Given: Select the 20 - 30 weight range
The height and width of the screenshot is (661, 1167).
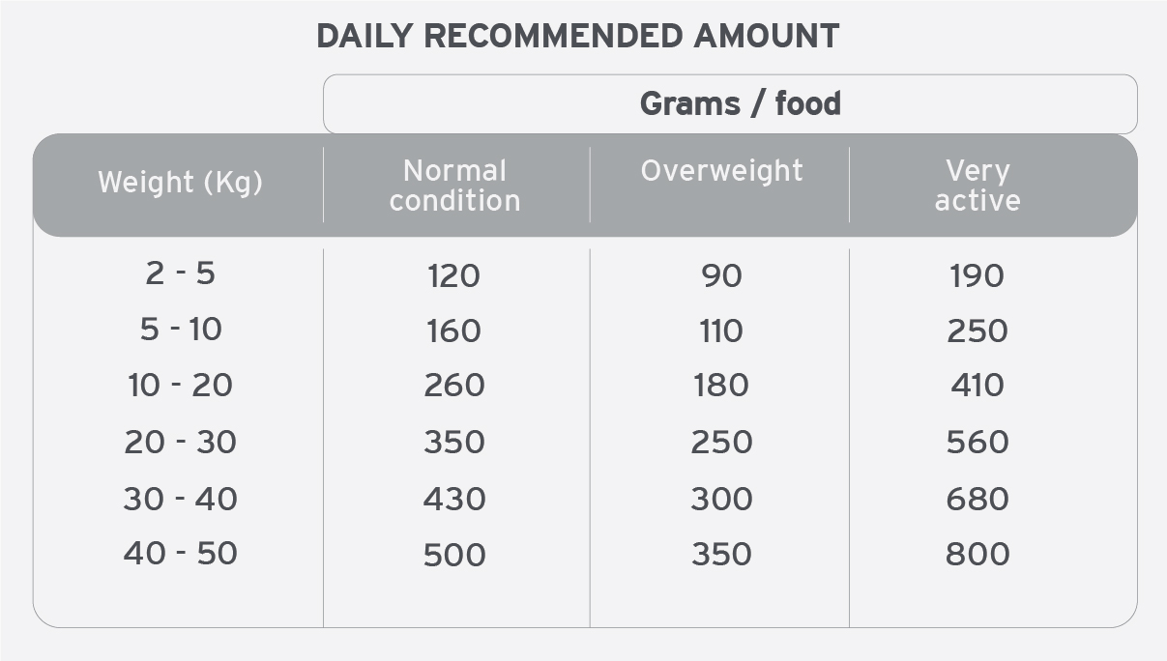Looking at the screenshot, I should pyautogui.click(x=180, y=442).
